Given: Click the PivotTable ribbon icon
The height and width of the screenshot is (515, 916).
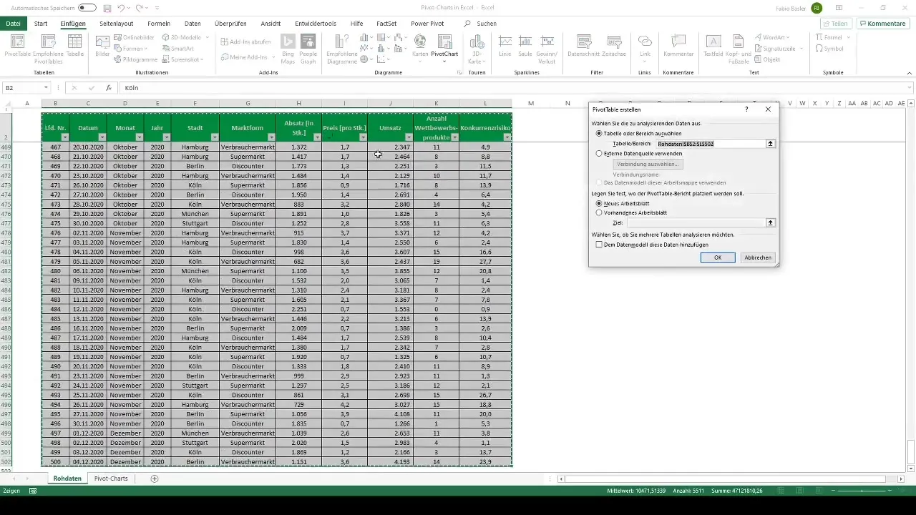Looking at the screenshot, I should click(16, 46).
